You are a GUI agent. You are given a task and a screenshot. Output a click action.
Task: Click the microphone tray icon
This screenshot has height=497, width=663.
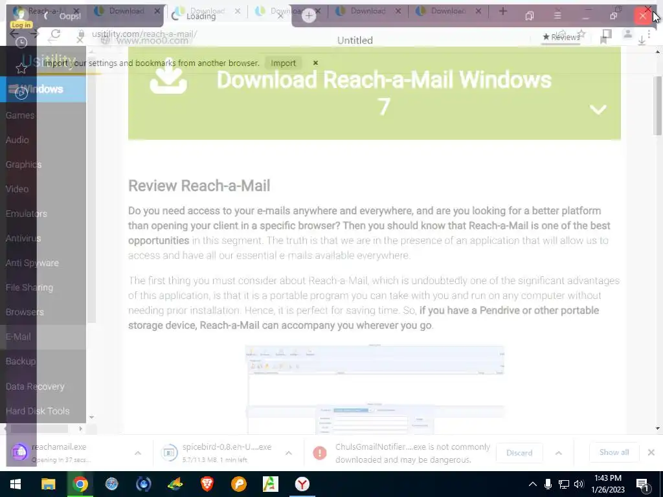click(x=548, y=484)
